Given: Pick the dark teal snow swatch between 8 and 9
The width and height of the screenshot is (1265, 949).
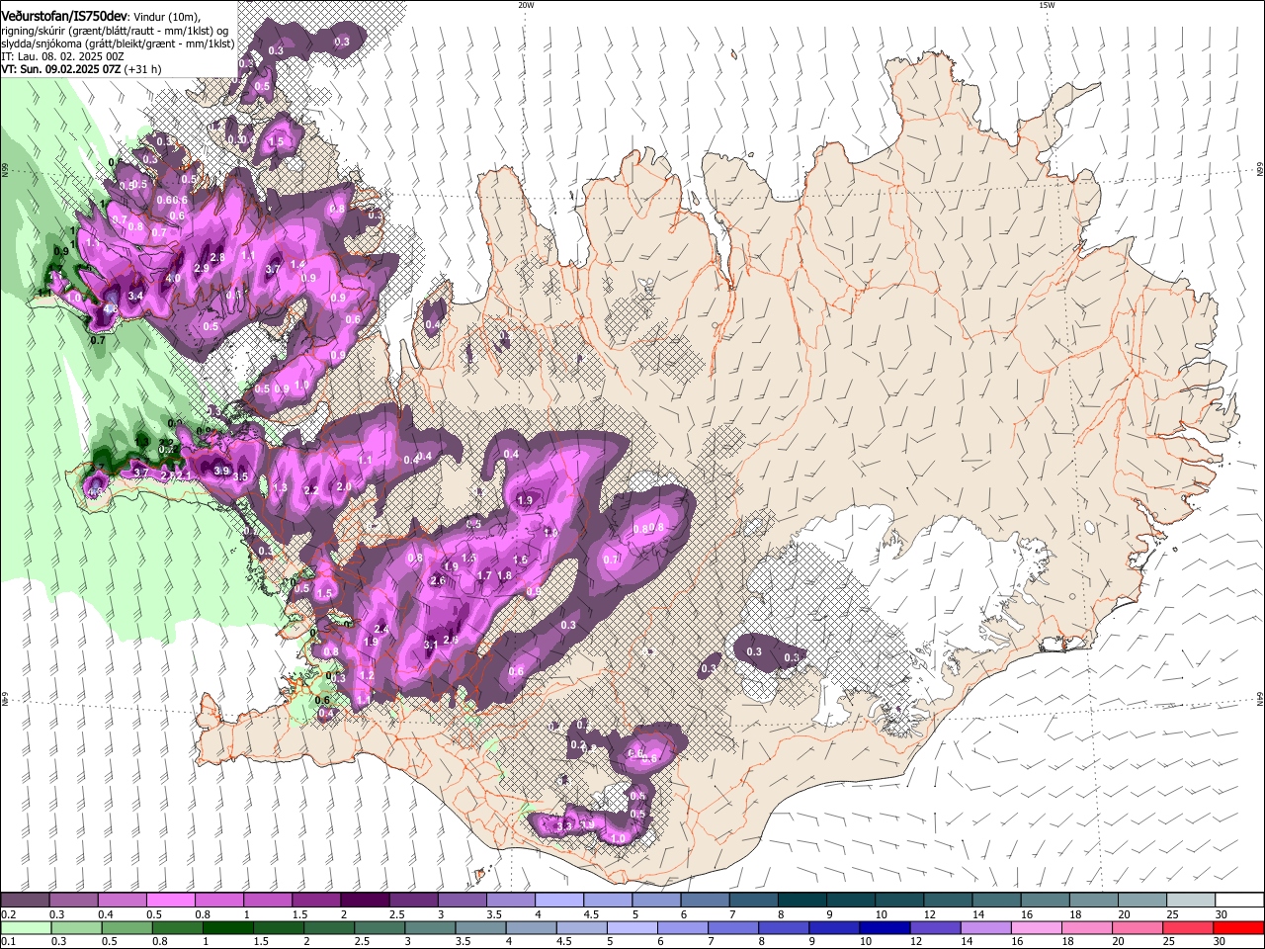Looking at the screenshot, I should [x=801, y=901].
